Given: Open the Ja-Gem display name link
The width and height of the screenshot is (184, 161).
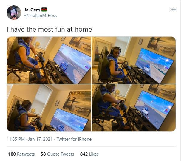Looking at the screenshot, I should pyautogui.click(x=32, y=10).
